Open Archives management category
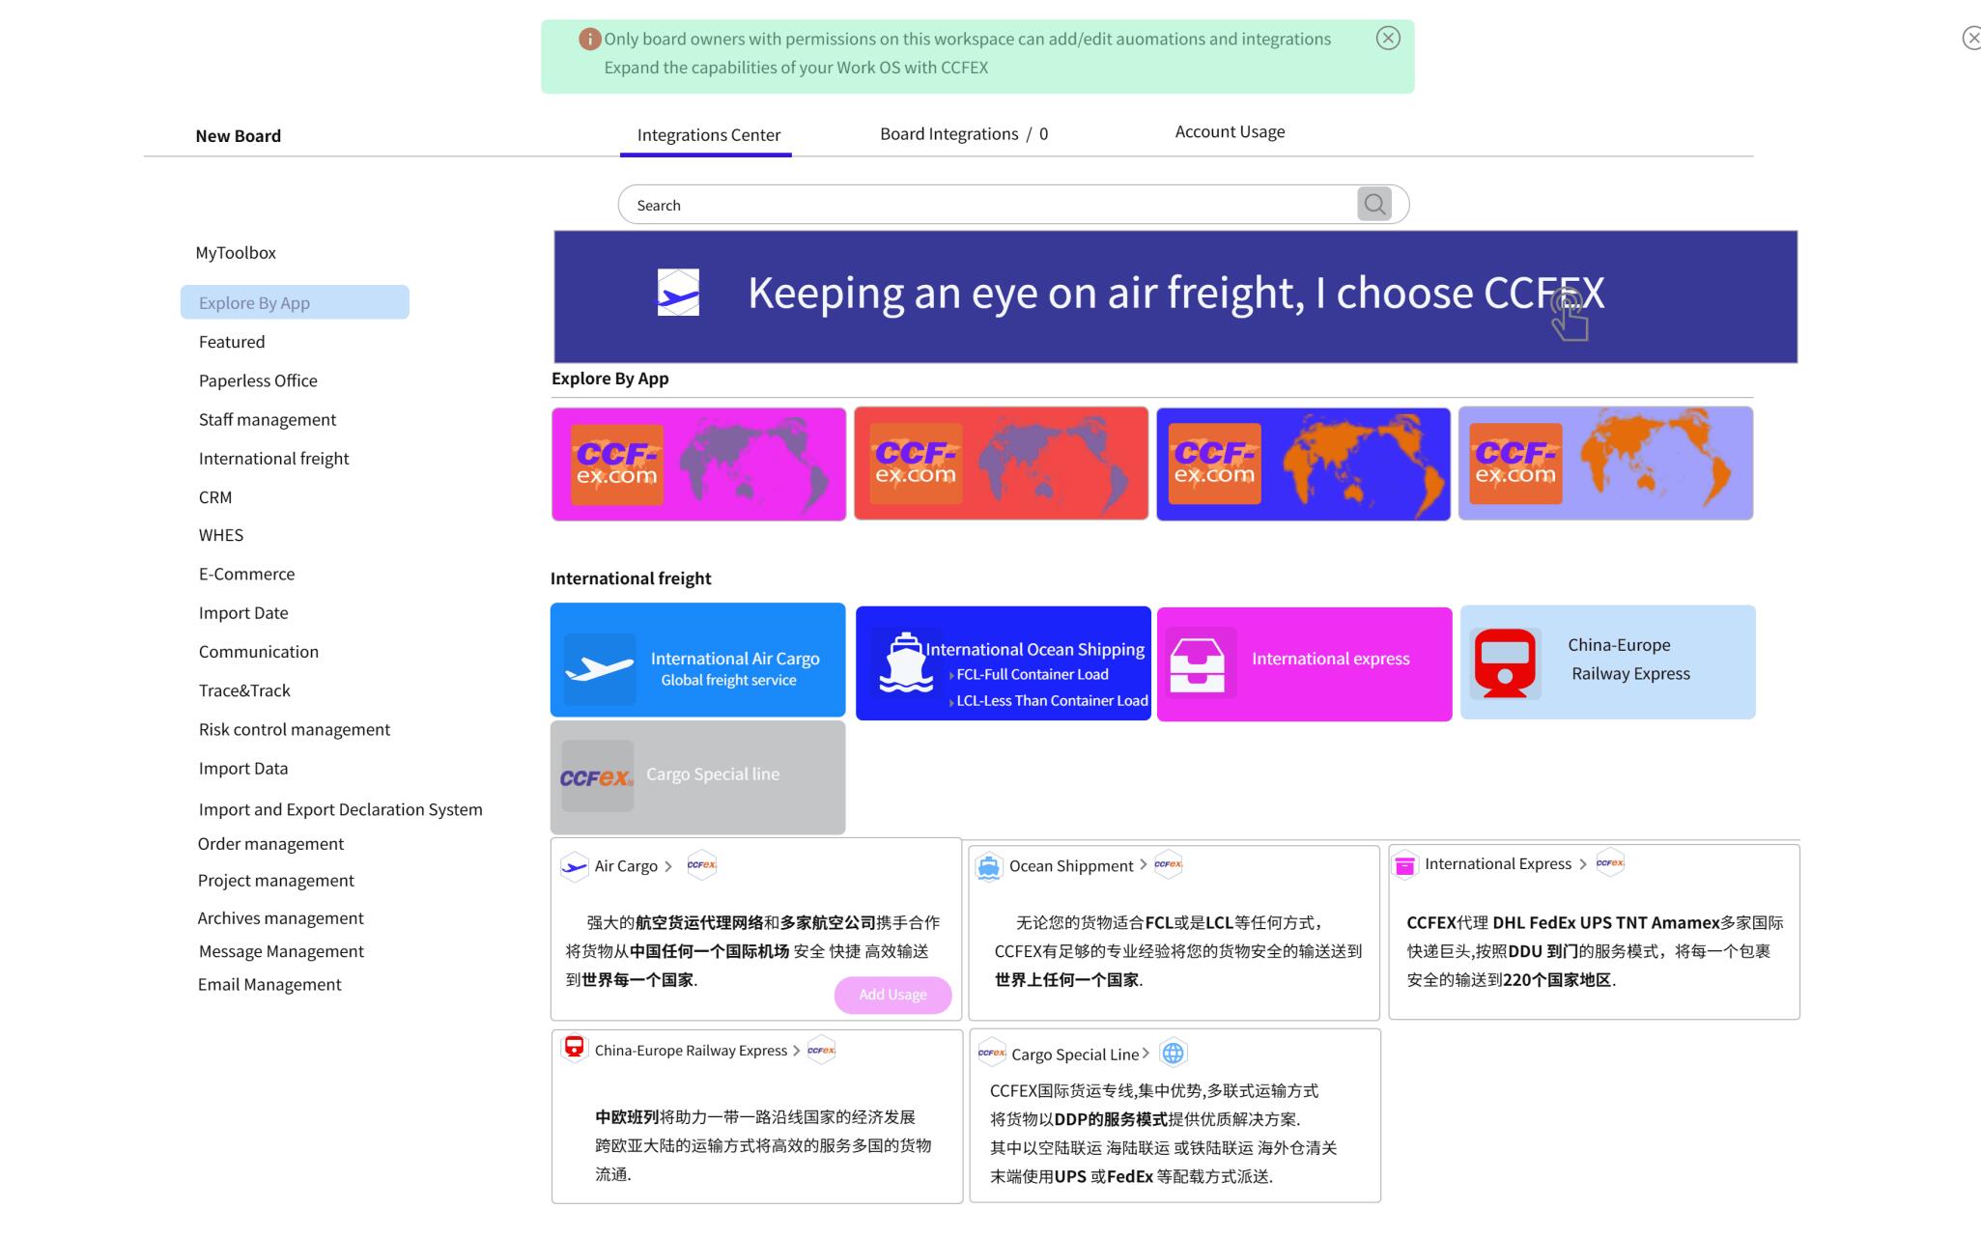The height and width of the screenshot is (1238, 1981). 280,918
